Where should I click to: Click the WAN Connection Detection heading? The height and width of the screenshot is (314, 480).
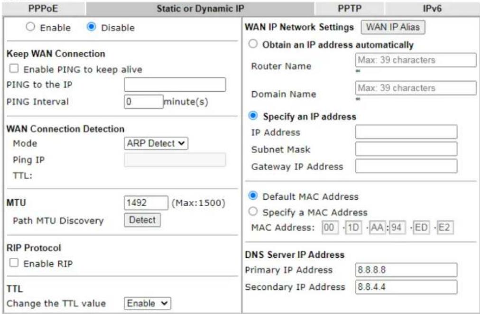[x=65, y=129]
